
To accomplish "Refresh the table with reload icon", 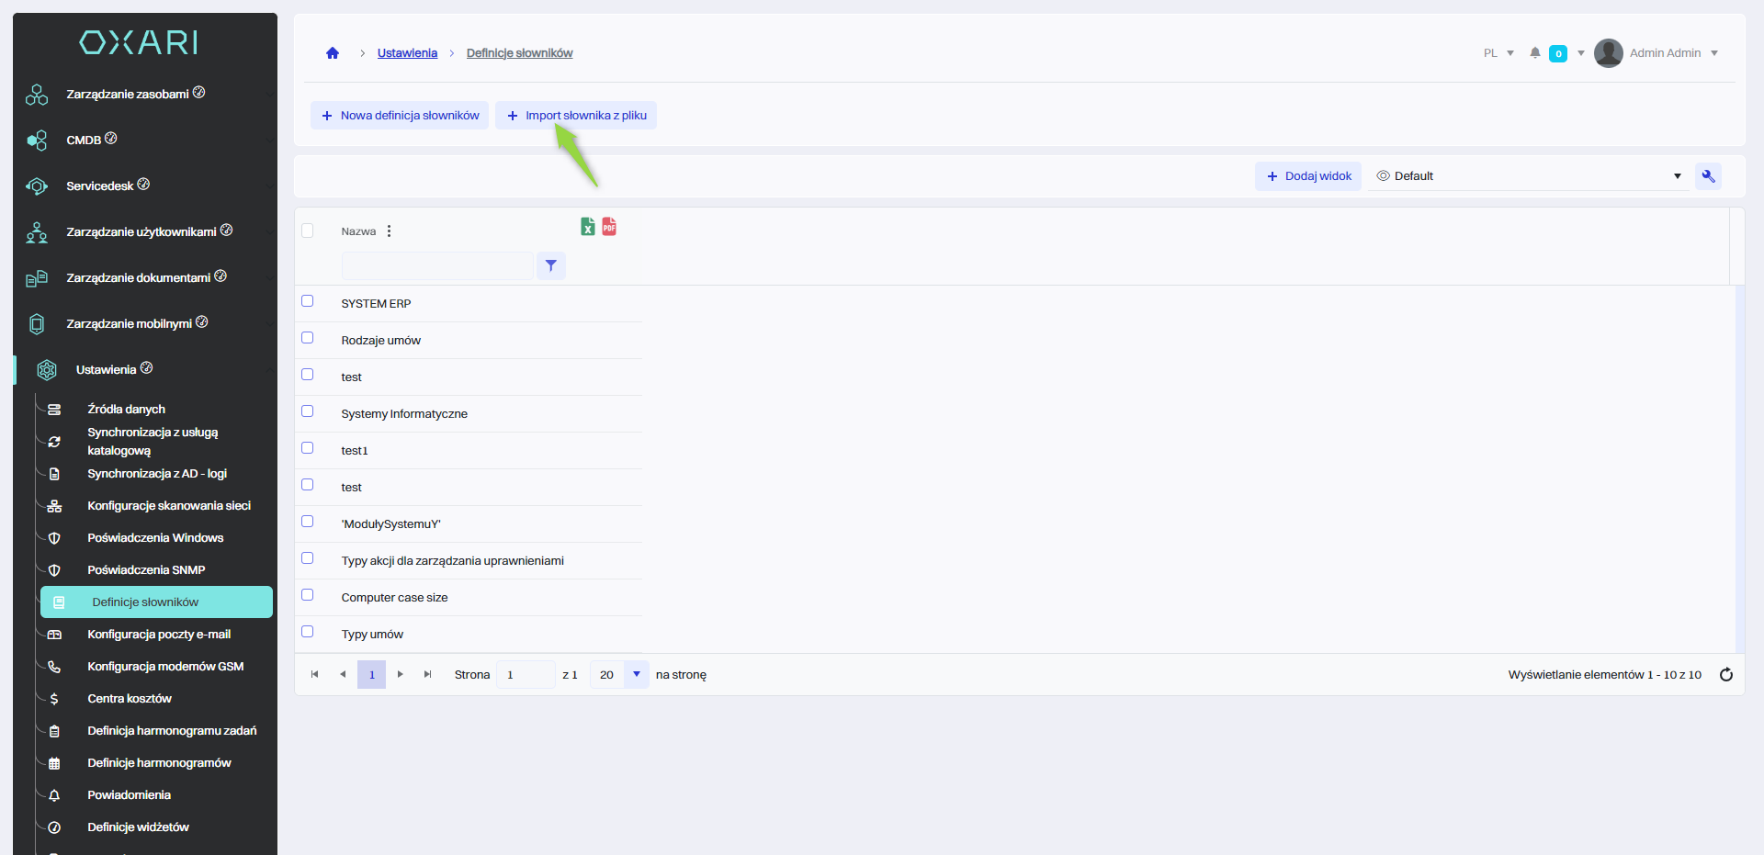I will pyautogui.click(x=1725, y=675).
